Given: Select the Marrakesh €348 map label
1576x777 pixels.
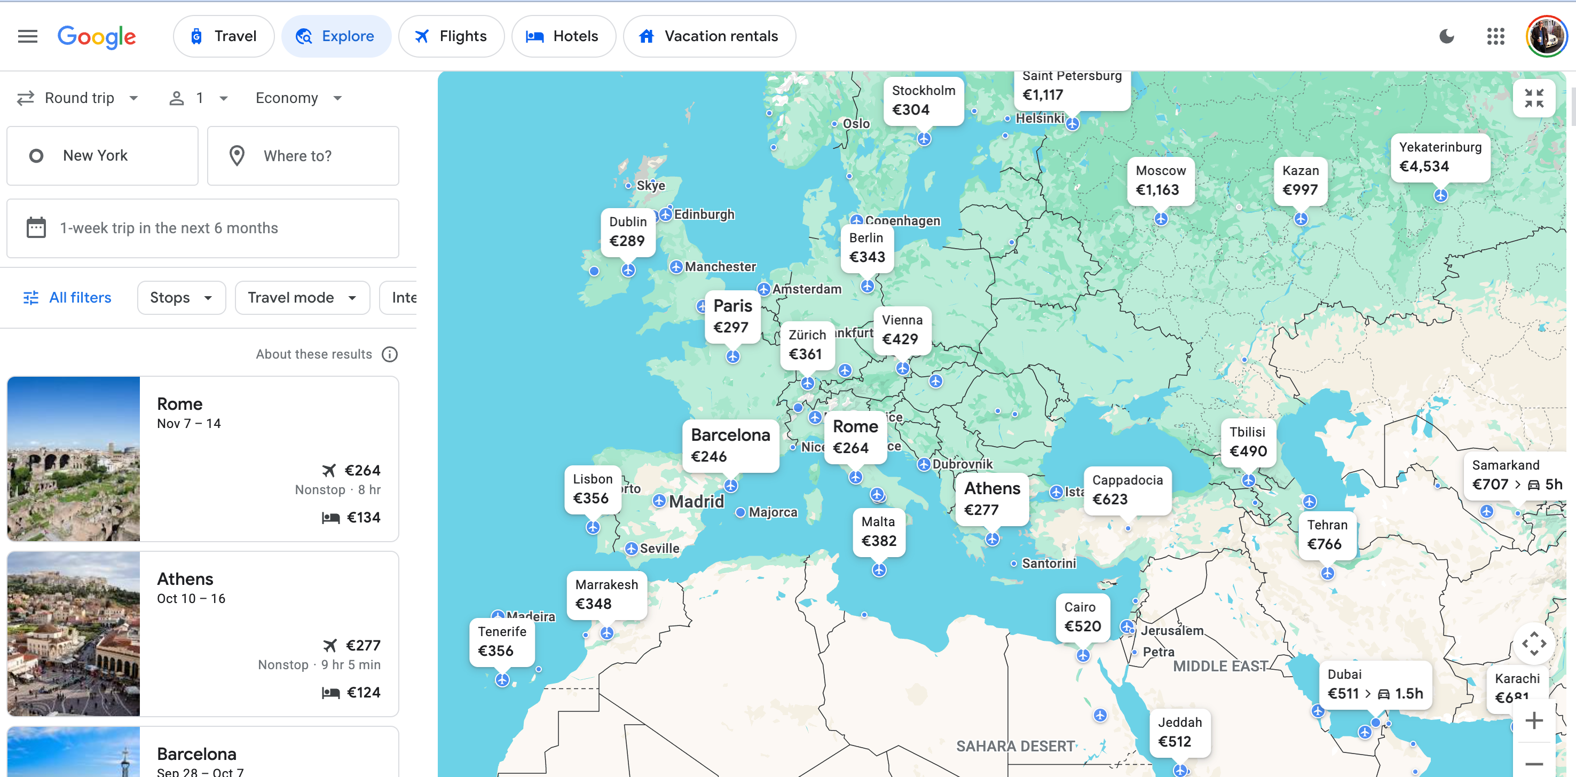Looking at the screenshot, I should pyautogui.click(x=606, y=595).
